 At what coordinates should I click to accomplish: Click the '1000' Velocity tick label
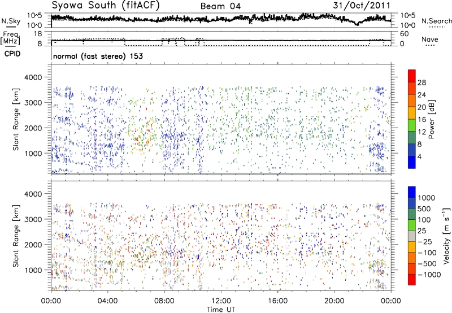click(x=427, y=198)
